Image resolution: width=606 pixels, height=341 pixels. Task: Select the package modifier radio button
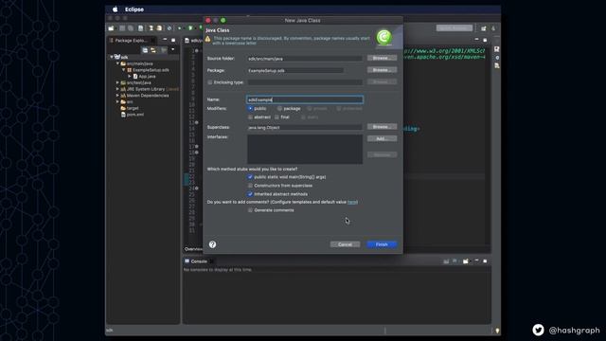pyautogui.click(x=279, y=109)
